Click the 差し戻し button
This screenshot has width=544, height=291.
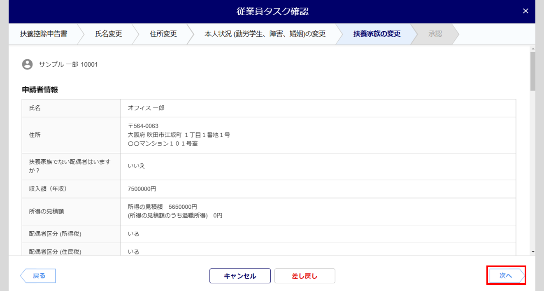pos(305,276)
